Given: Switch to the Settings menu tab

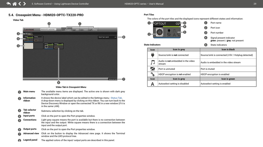Looking at the screenshot, I should (x=93, y=30).
